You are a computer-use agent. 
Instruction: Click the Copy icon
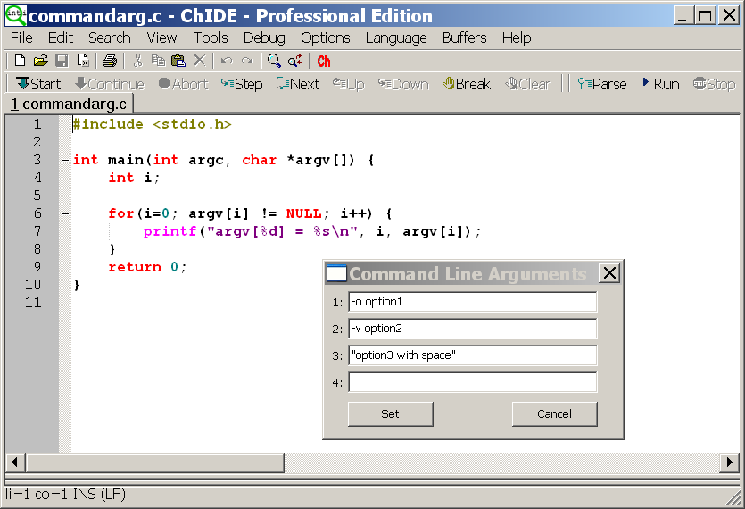pyautogui.click(x=158, y=61)
